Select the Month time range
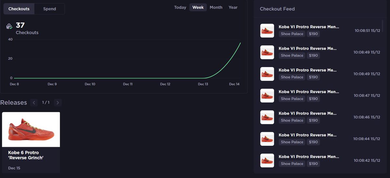The width and height of the screenshot is (390, 178). click(x=216, y=7)
